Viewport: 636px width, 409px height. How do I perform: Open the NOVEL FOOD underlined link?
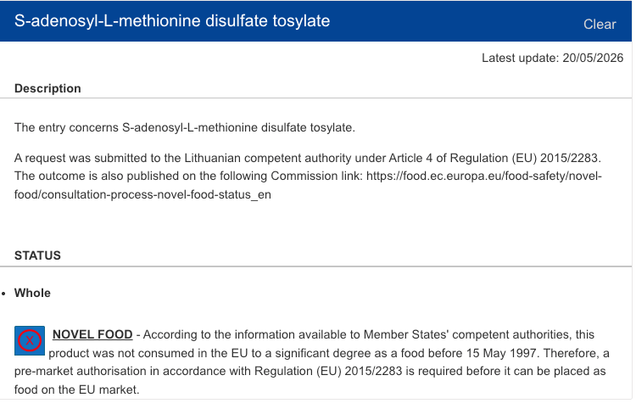(92, 334)
